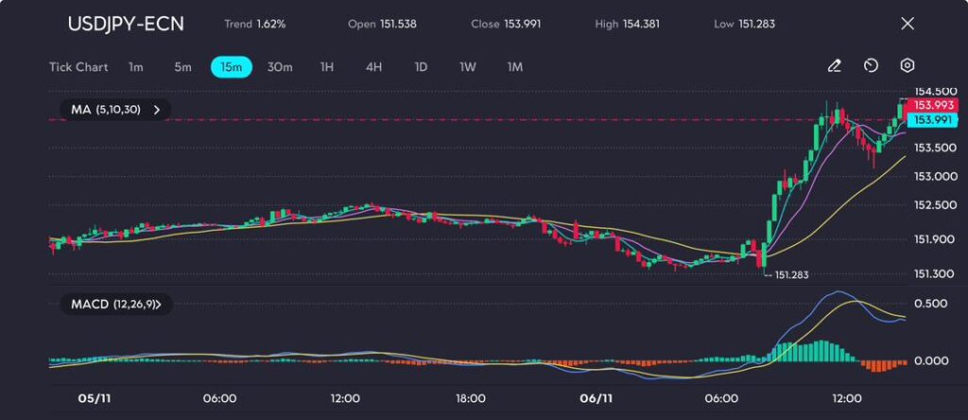Choose the 4H timeframe
The width and height of the screenshot is (968, 420).
point(373,67)
